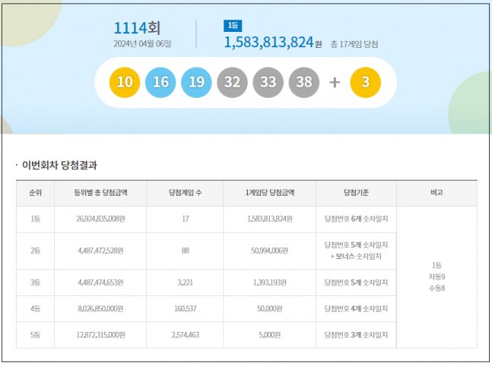Click the criteria 당첨번호 4개 숫자일치
Image resolution: width=492 pixels, height=366 pixels.
pos(356,308)
